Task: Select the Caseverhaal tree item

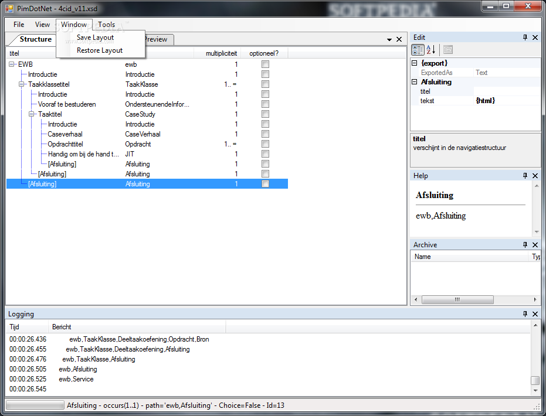Action: pyautogui.click(x=65, y=134)
